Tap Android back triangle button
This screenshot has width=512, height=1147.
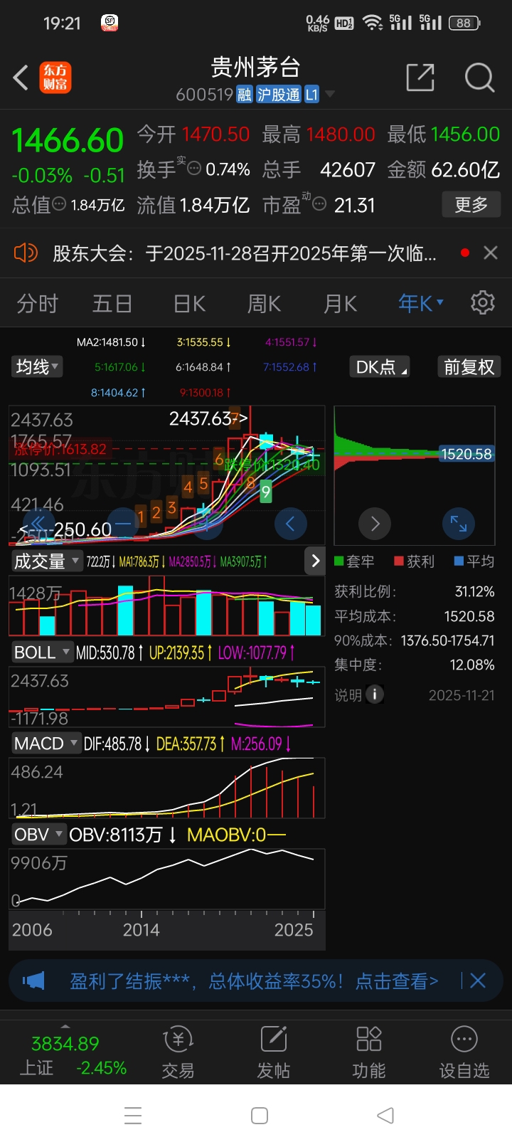(x=385, y=1115)
